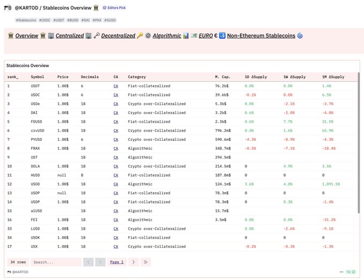Click the Page 1 selector
The width and height of the screenshot is (364, 279).
coord(117,262)
